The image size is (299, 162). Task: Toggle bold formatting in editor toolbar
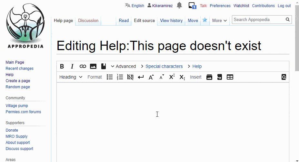coord(62,66)
